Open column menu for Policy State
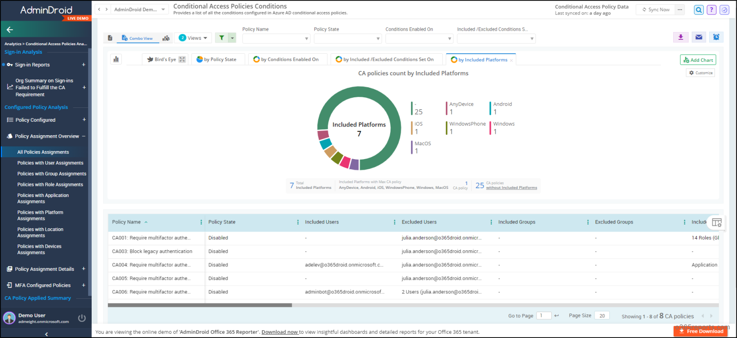 click(298, 222)
